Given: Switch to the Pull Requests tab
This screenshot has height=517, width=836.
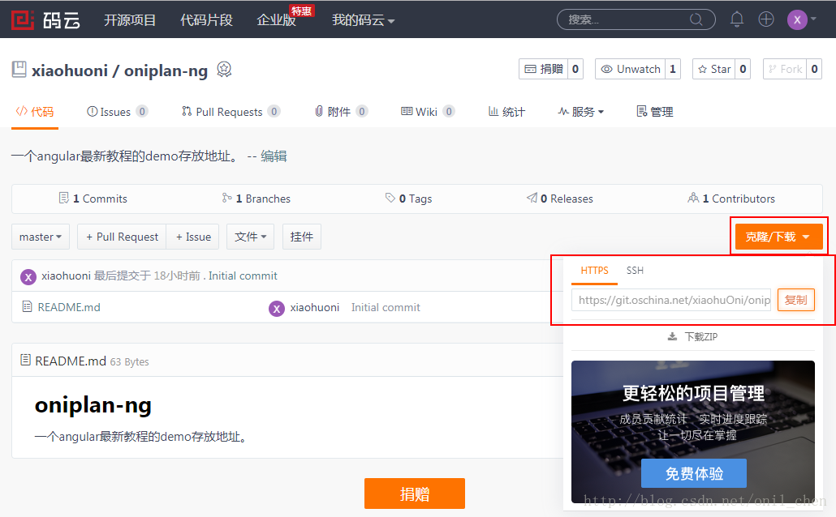Looking at the screenshot, I should [231, 112].
